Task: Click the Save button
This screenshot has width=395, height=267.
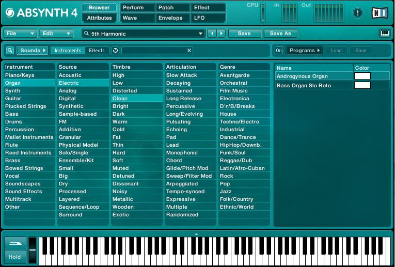Action: point(244,33)
